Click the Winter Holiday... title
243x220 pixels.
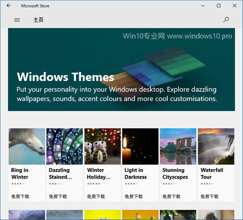[99, 174]
